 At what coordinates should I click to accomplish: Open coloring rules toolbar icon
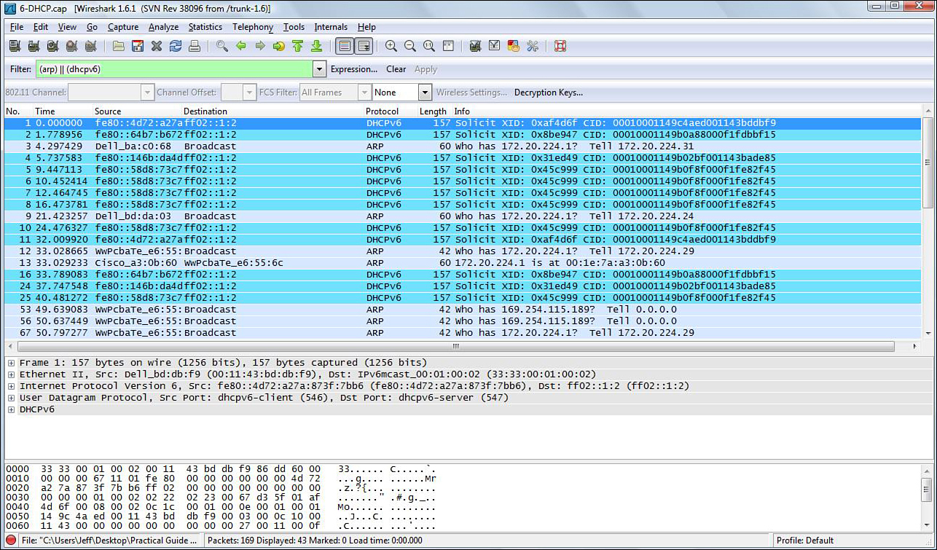pyautogui.click(x=514, y=46)
